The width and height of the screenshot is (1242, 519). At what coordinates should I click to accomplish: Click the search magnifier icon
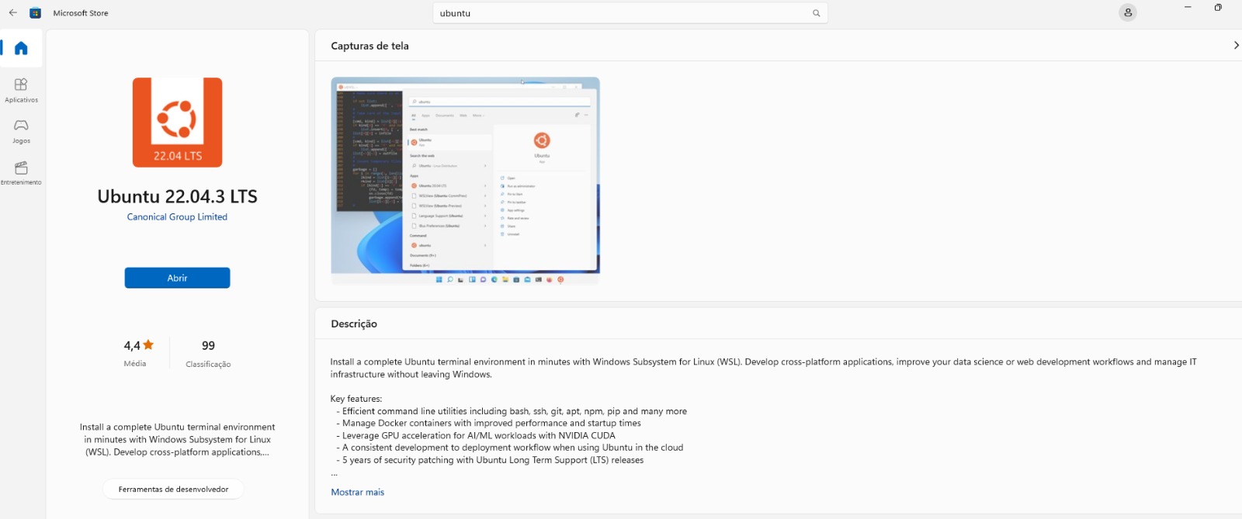816,13
